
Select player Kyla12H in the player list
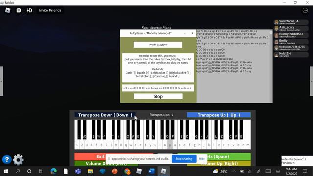pyautogui.click(x=291, y=54)
